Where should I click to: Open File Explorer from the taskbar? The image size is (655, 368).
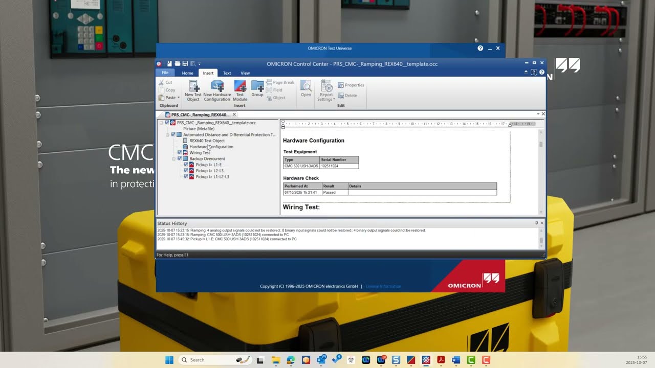tap(275, 360)
